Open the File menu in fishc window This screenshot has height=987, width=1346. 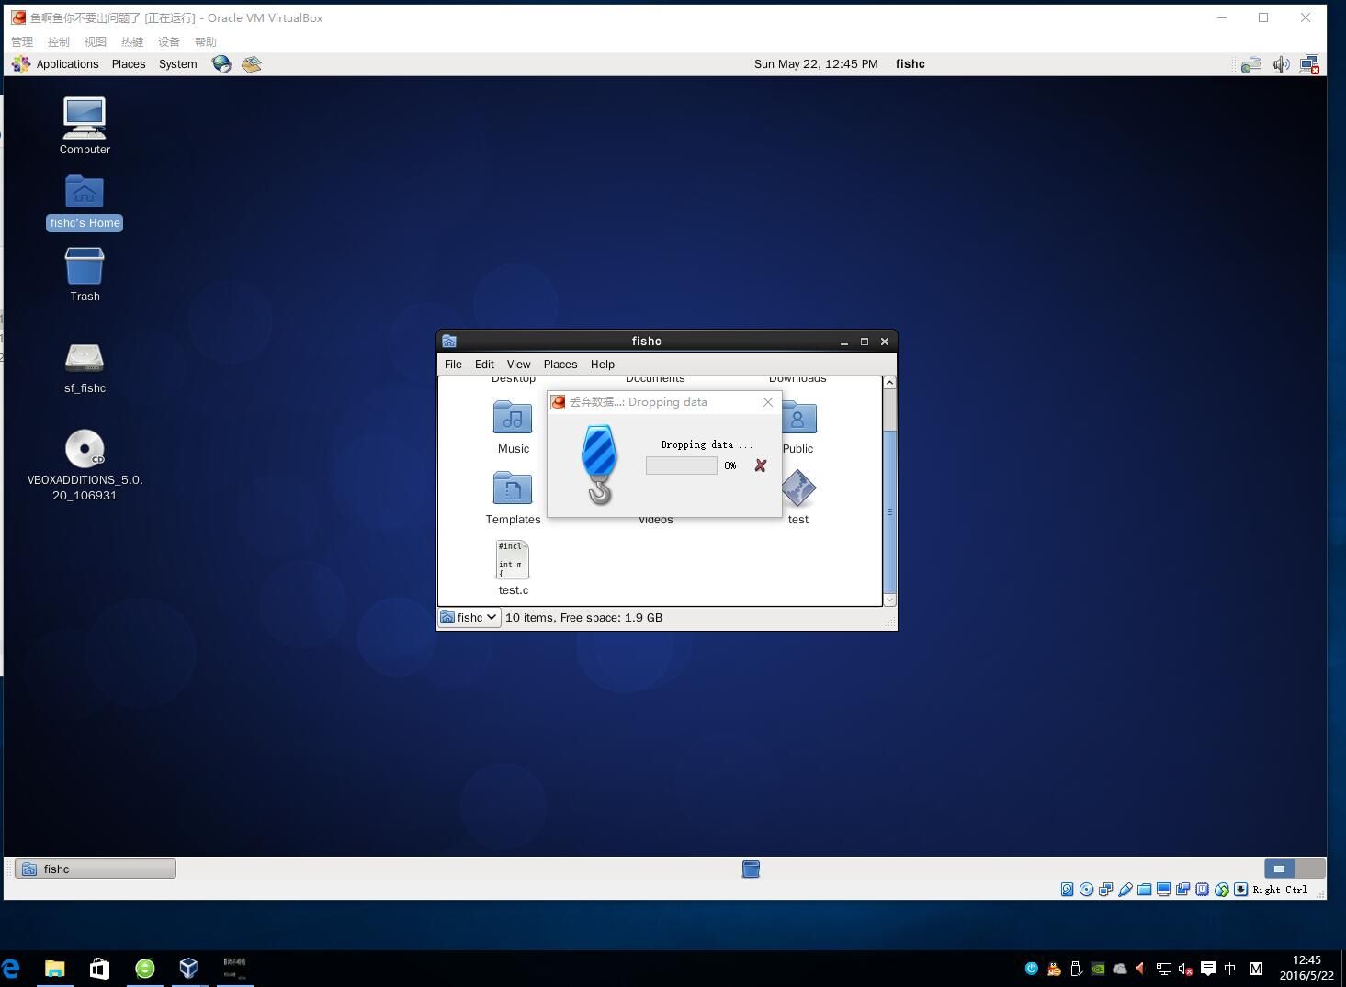[453, 365]
